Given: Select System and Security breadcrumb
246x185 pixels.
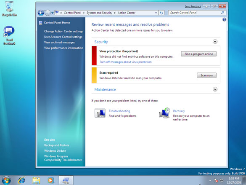Looking at the screenshot, I should (99, 13).
